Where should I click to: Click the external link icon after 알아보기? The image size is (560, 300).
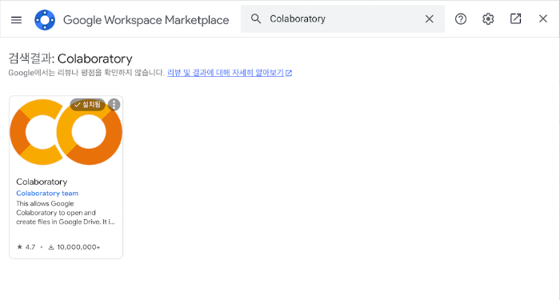click(x=289, y=74)
